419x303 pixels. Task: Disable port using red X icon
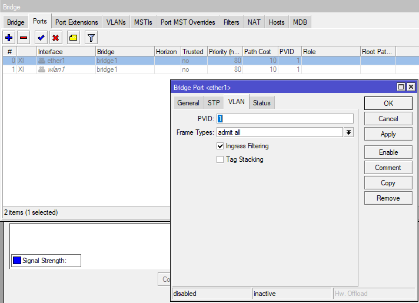[55, 38]
